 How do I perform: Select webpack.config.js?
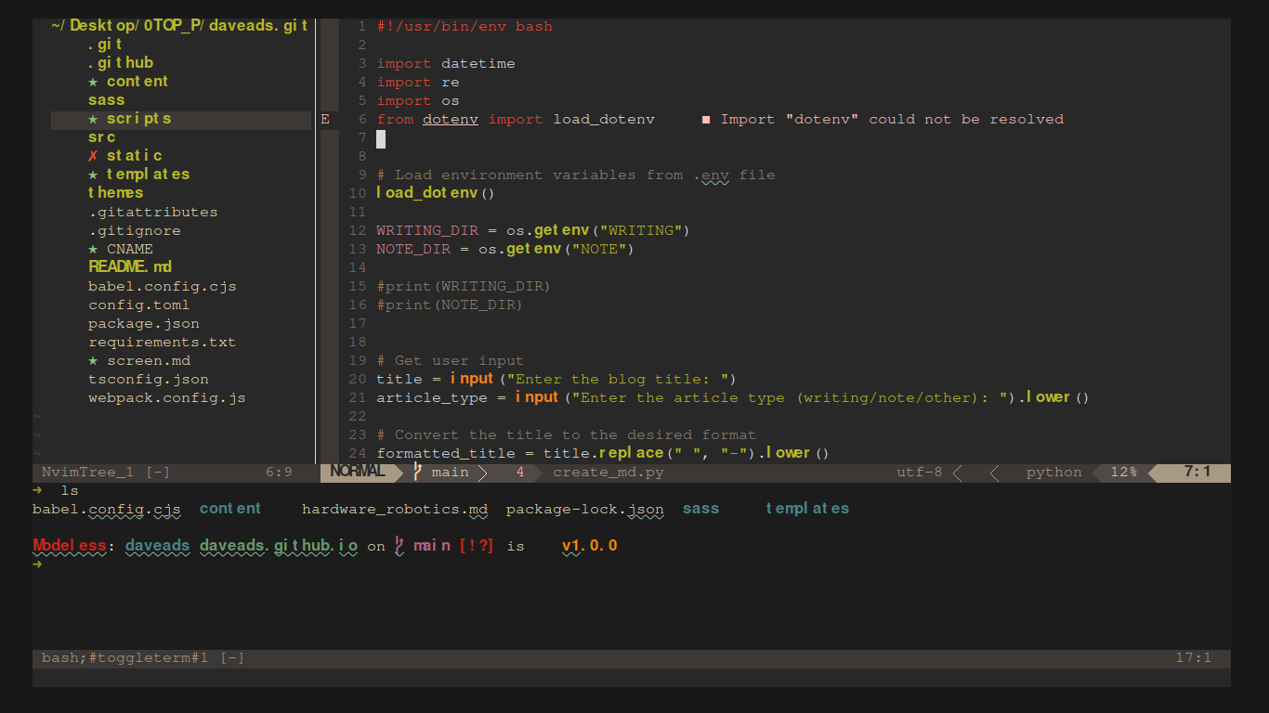167,397
